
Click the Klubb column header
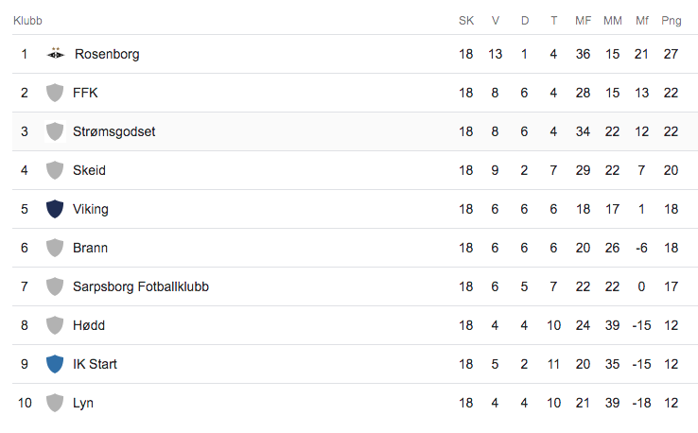click(x=27, y=21)
